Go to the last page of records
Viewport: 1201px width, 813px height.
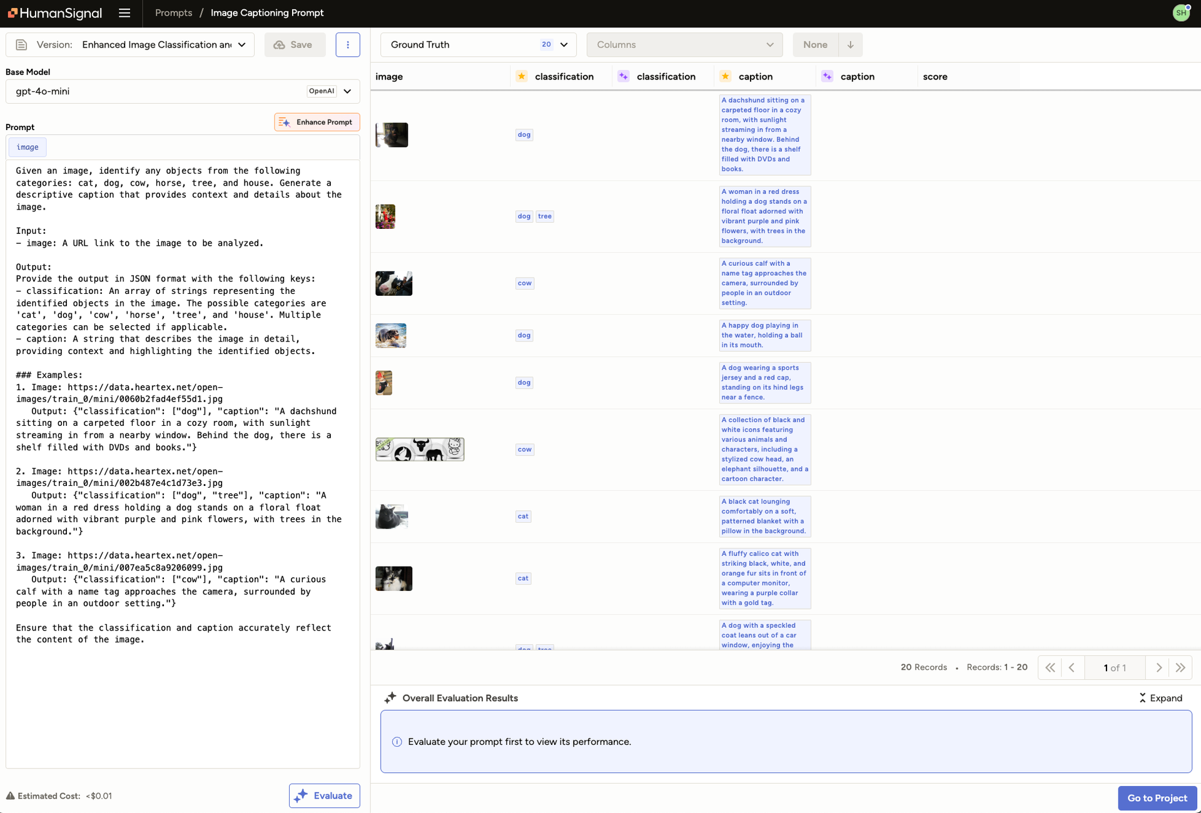click(1180, 667)
